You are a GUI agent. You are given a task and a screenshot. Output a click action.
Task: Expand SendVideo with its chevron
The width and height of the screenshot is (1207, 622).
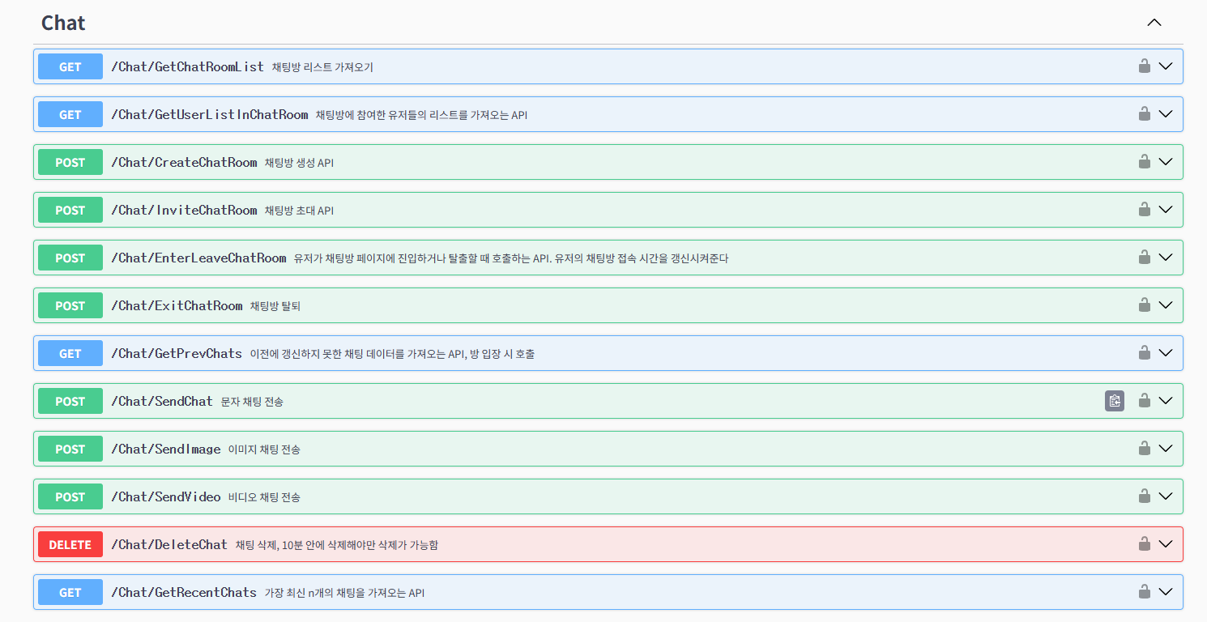(1166, 496)
